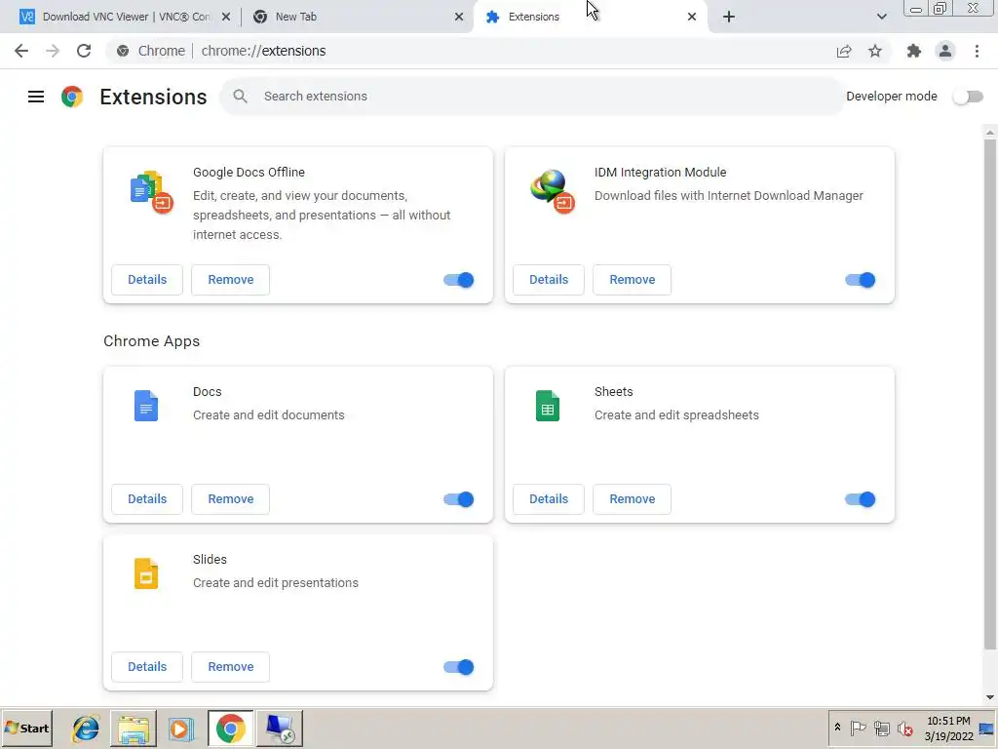Open the Chrome three-dot menu

coord(977,51)
